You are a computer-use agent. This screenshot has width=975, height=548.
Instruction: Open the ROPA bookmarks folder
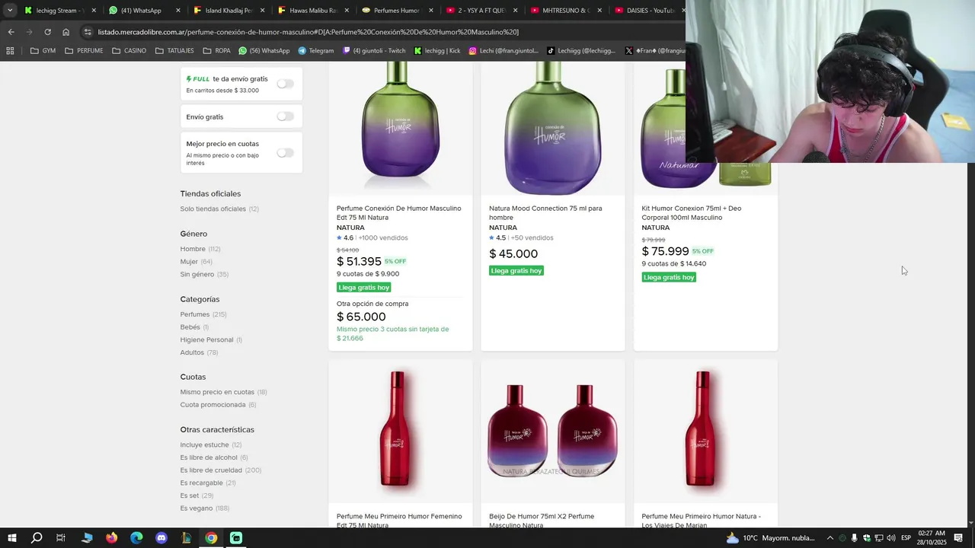coord(216,51)
